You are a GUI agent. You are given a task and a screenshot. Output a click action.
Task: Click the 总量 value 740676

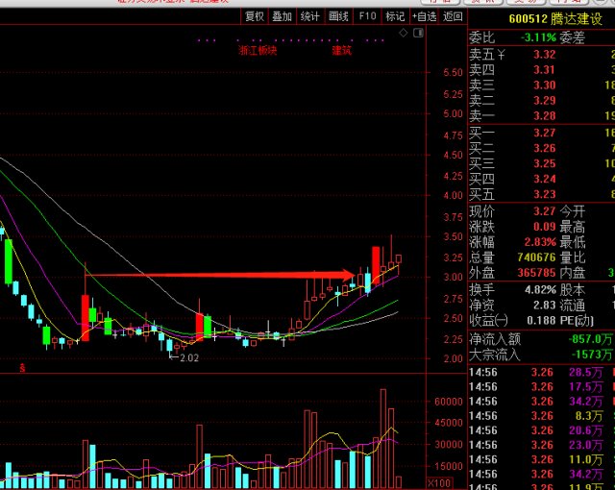(536, 257)
